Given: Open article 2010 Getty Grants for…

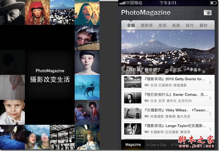Looking at the screenshot, I should pyautogui.click(x=168, y=82).
